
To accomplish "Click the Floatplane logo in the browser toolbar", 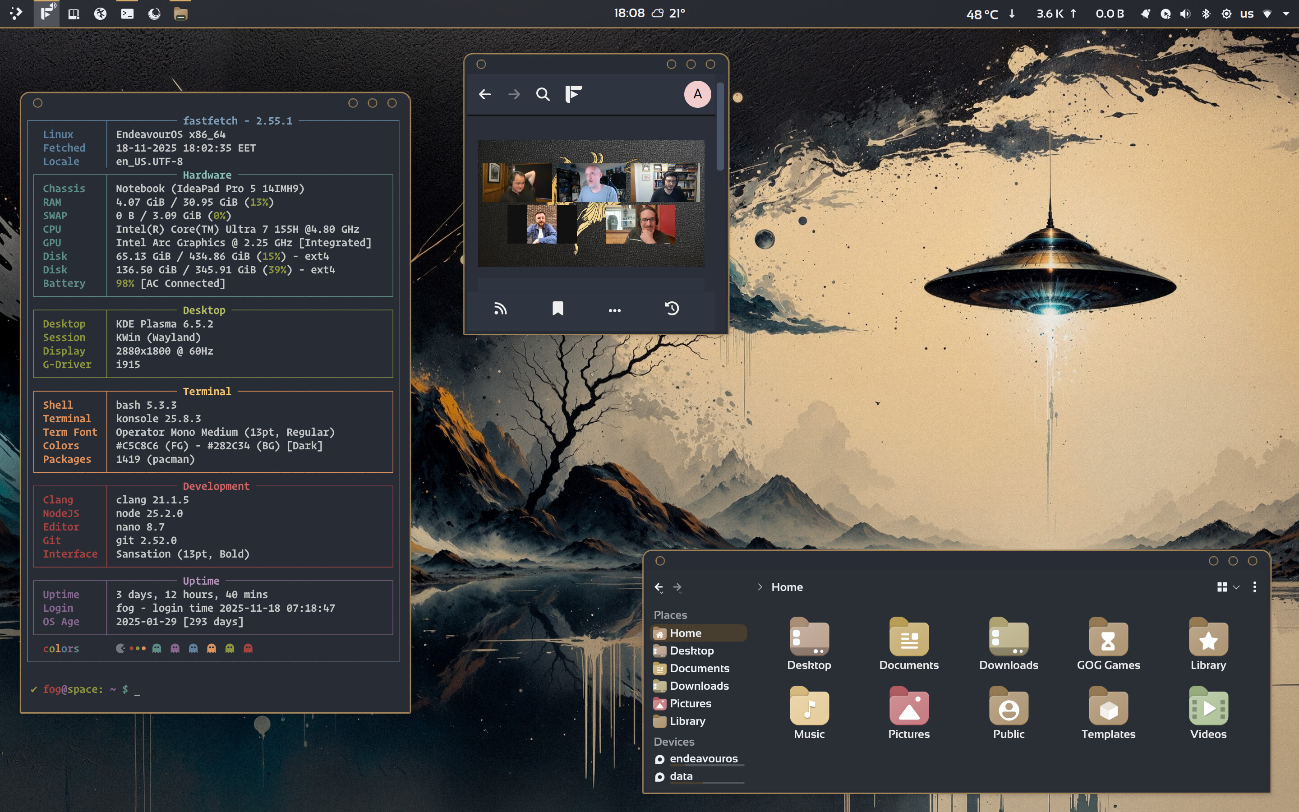I will 573,95.
